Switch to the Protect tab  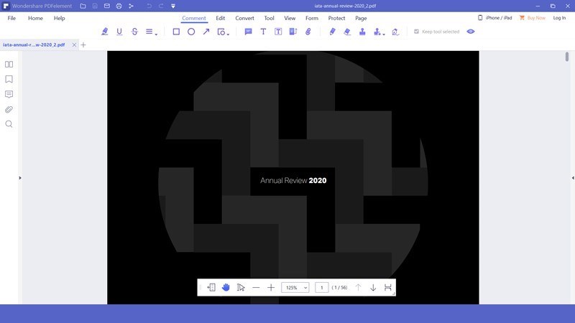pos(336,18)
